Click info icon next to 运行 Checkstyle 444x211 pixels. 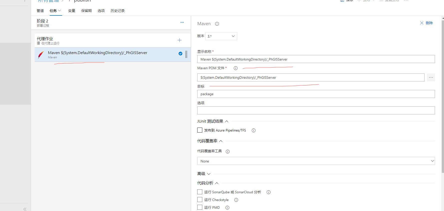(x=236, y=200)
